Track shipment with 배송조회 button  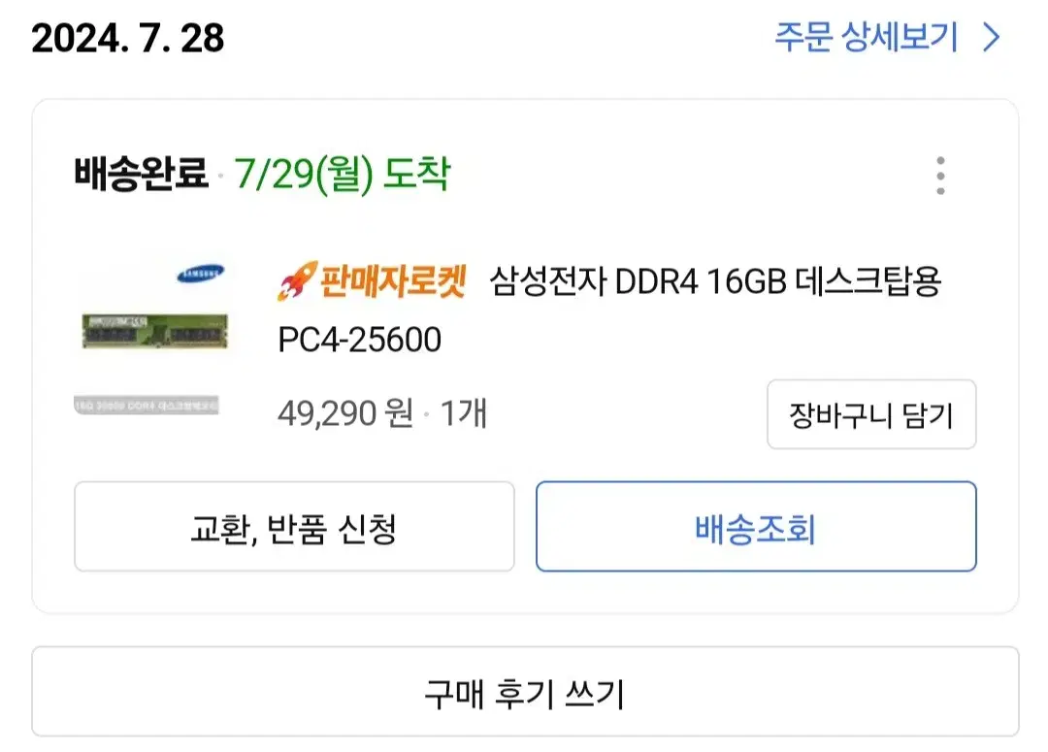coord(756,527)
